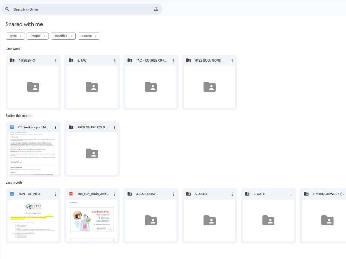
Task: Click shared folder icon beside 6. TAC title
Action: (x=71, y=61)
